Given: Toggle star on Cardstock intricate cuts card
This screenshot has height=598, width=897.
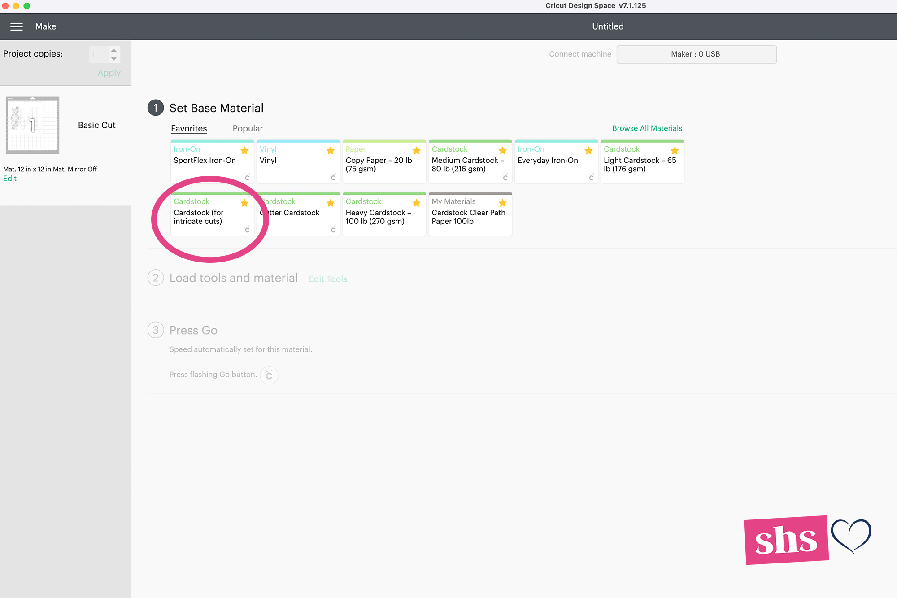Looking at the screenshot, I should click(x=244, y=203).
